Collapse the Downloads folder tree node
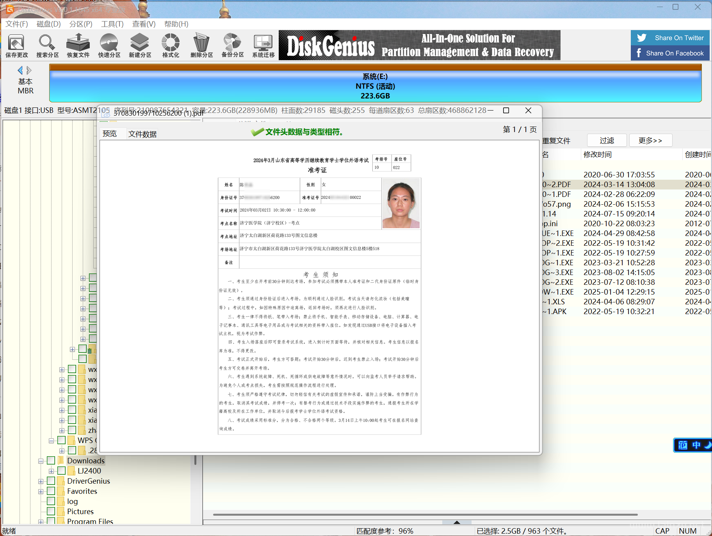The height and width of the screenshot is (536, 712). click(41, 461)
